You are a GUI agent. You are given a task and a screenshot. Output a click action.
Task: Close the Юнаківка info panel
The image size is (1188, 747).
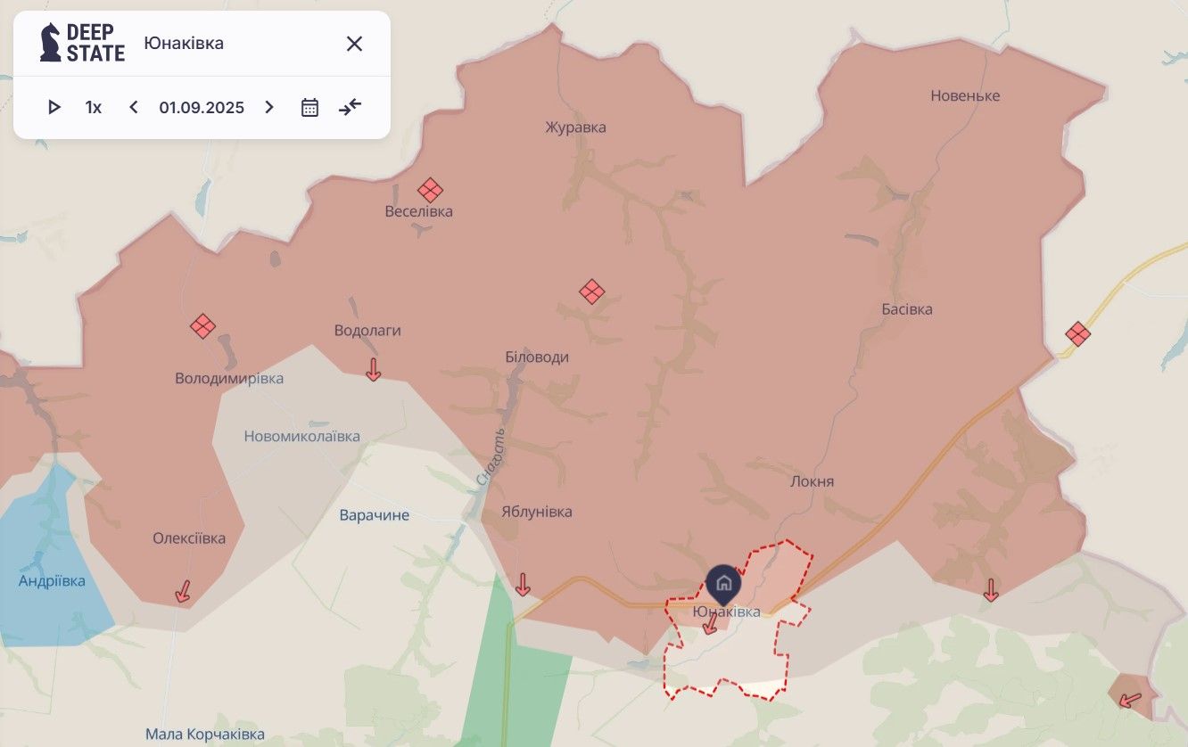point(354,44)
